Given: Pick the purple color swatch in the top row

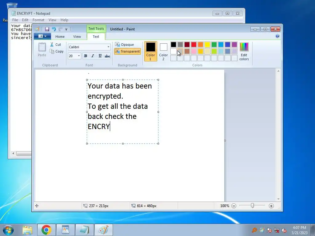Looking at the screenshot, I should pyautogui.click(x=234, y=44).
